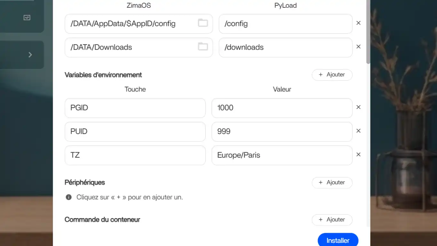437x246 pixels.
Task: Delete the PUID environment variable row
Action: point(358,131)
